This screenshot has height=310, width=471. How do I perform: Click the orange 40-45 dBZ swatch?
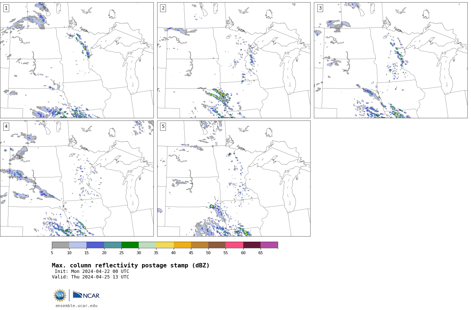pyautogui.click(x=182, y=245)
